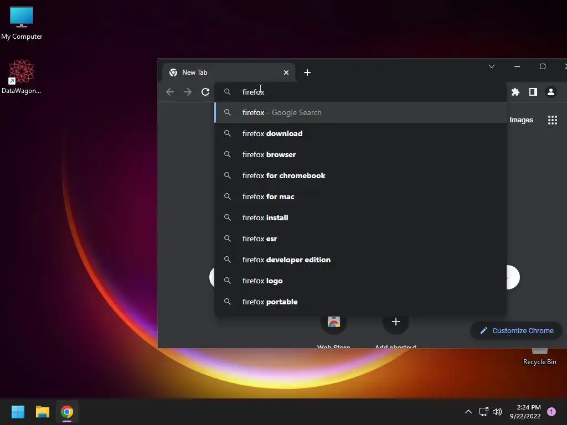Choose "firefox portable" suggestion
The image size is (567, 425).
(360, 302)
